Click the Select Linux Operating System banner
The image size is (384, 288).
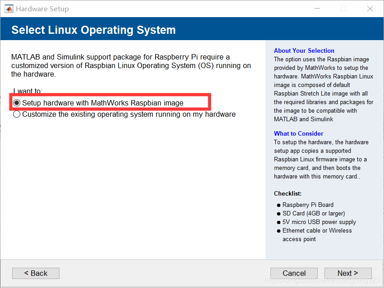pos(93,30)
